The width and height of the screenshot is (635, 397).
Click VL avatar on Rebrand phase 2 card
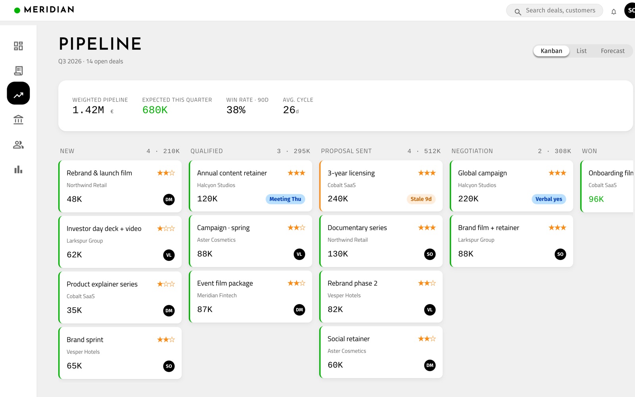click(x=430, y=310)
